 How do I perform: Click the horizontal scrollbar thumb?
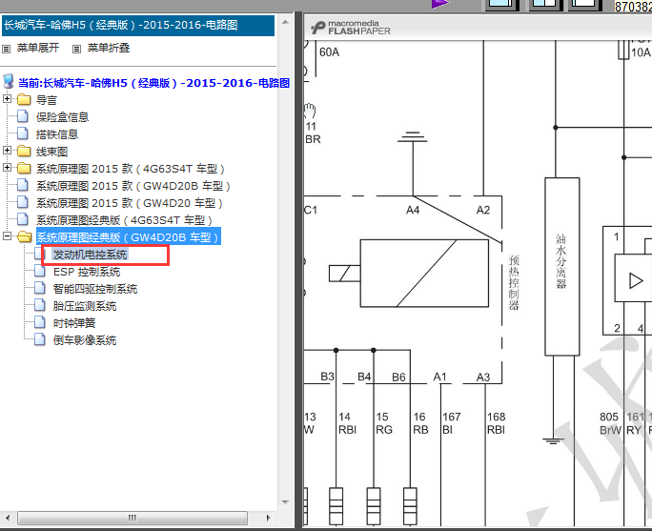[x=132, y=518]
